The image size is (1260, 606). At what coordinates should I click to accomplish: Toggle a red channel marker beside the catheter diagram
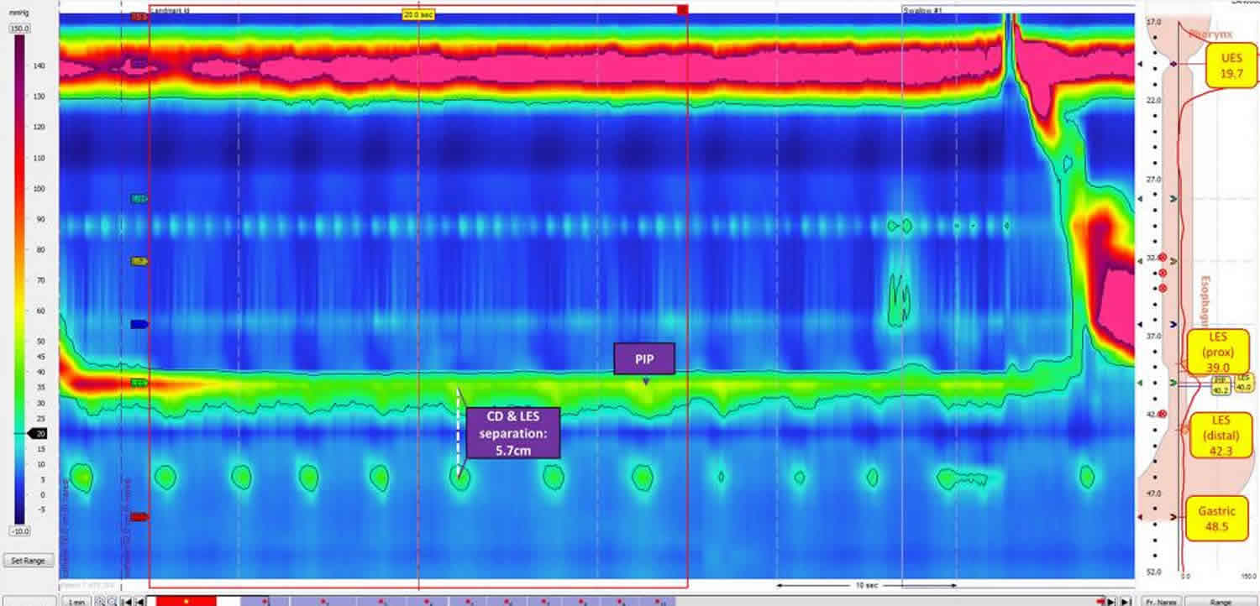pyautogui.click(x=1163, y=258)
